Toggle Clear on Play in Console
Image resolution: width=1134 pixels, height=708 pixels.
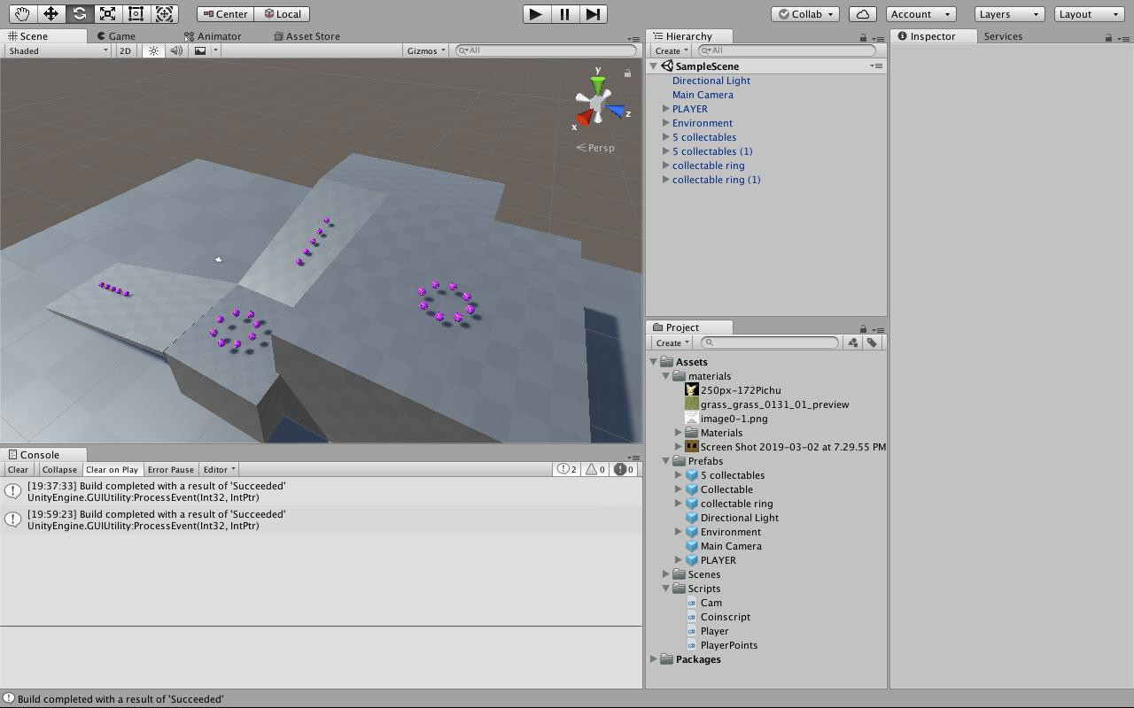(112, 469)
